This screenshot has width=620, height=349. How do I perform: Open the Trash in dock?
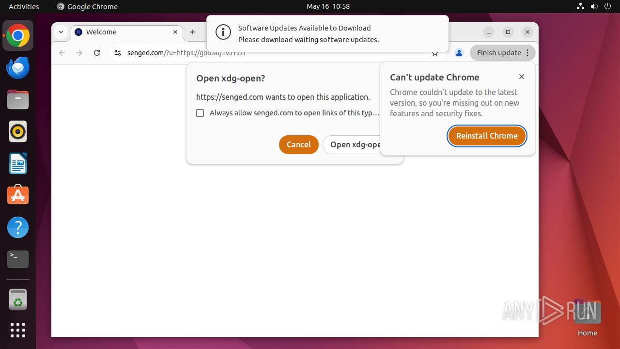click(x=18, y=300)
